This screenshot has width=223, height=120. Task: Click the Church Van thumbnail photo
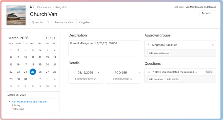[x=16, y=15]
